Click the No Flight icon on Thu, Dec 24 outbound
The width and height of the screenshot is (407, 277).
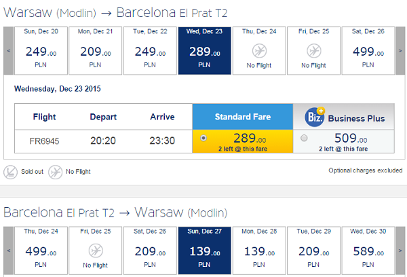coord(259,51)
